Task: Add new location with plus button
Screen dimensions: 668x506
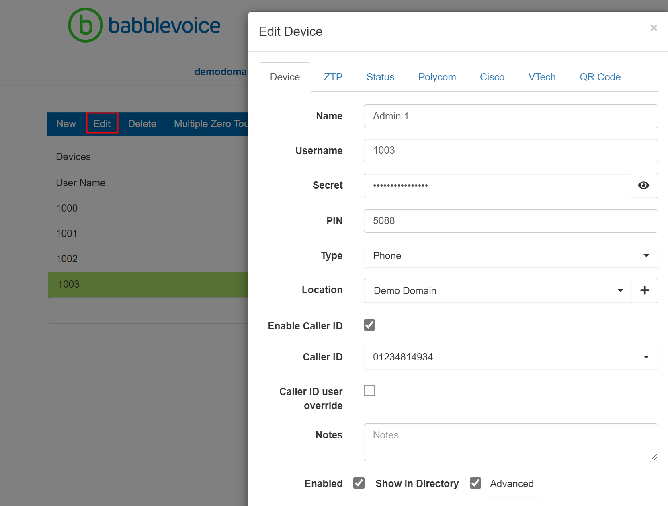Action: (645, 290)
